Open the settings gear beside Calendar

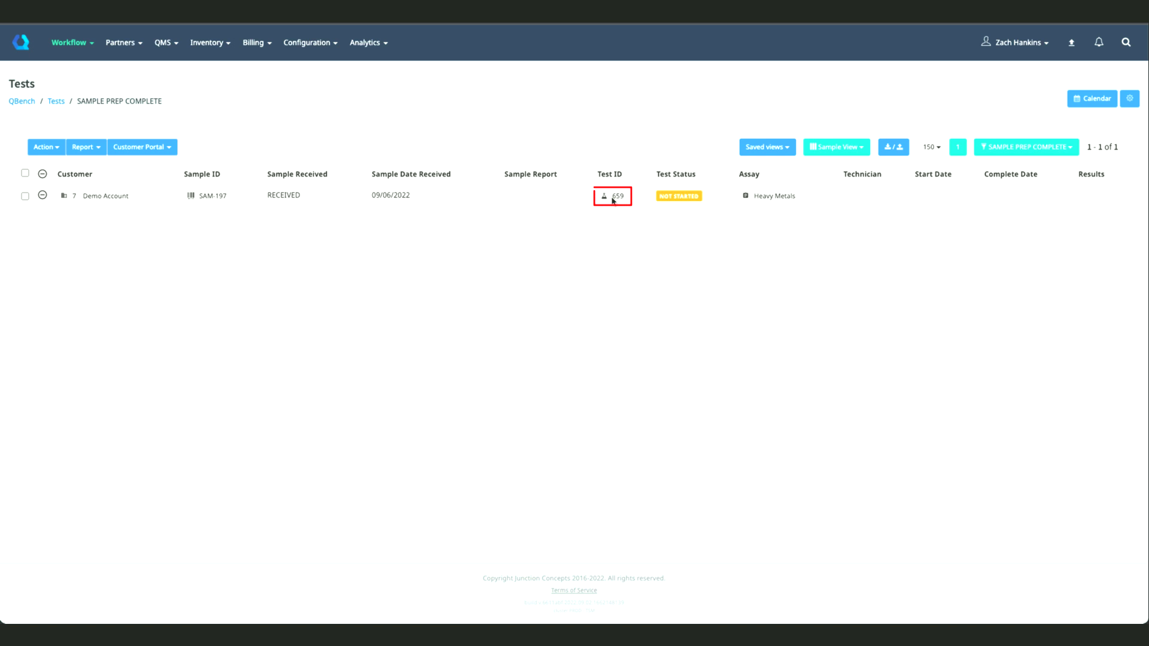click(x=1129, y=99)
